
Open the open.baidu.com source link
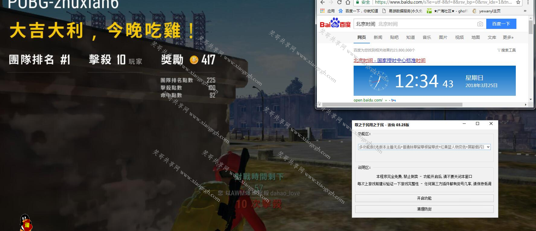coord(368,100)
